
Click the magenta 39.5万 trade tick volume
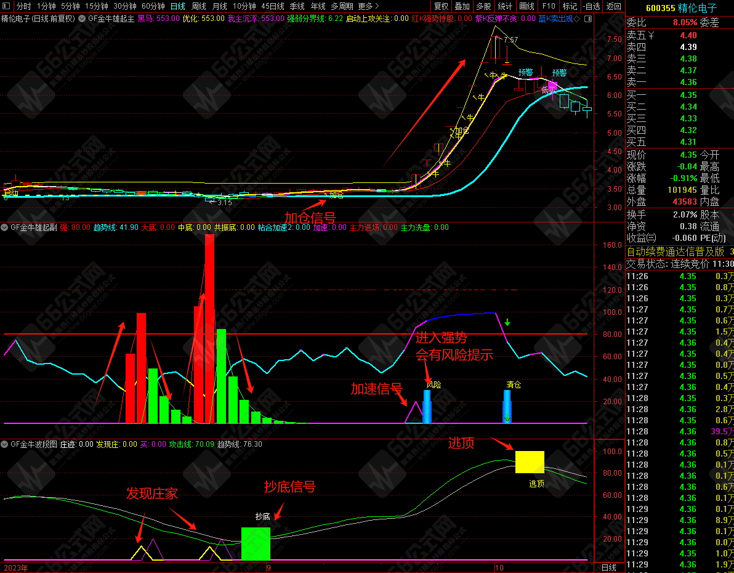[x=722, y=431]
